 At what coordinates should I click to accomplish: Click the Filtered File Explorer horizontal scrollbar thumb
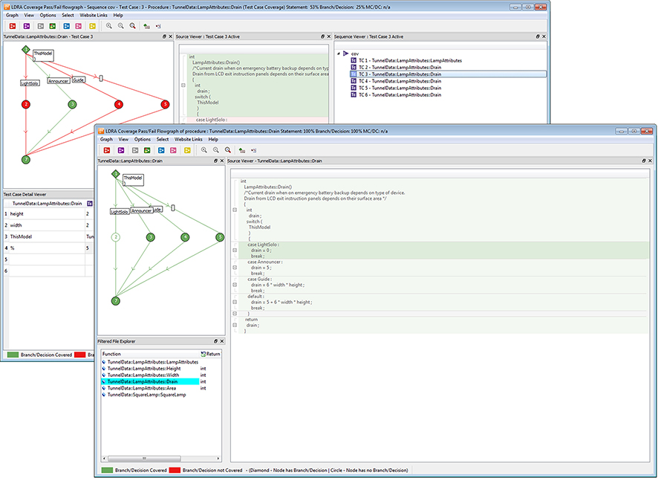(144, 458)
